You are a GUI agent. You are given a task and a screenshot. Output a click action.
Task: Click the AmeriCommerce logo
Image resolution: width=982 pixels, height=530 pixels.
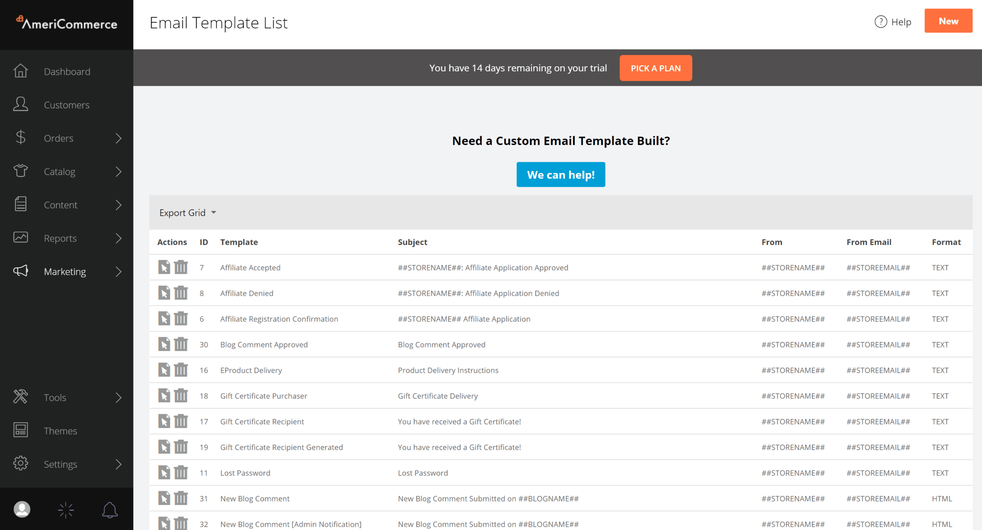pos(67,24)
